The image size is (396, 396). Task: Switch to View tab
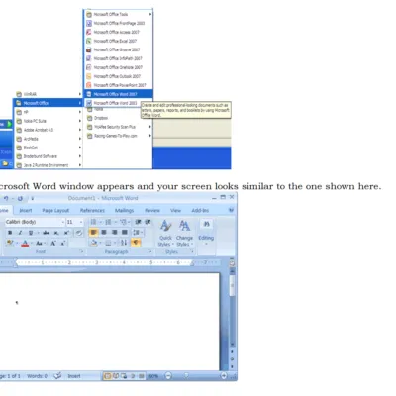(x=175, y=211)
